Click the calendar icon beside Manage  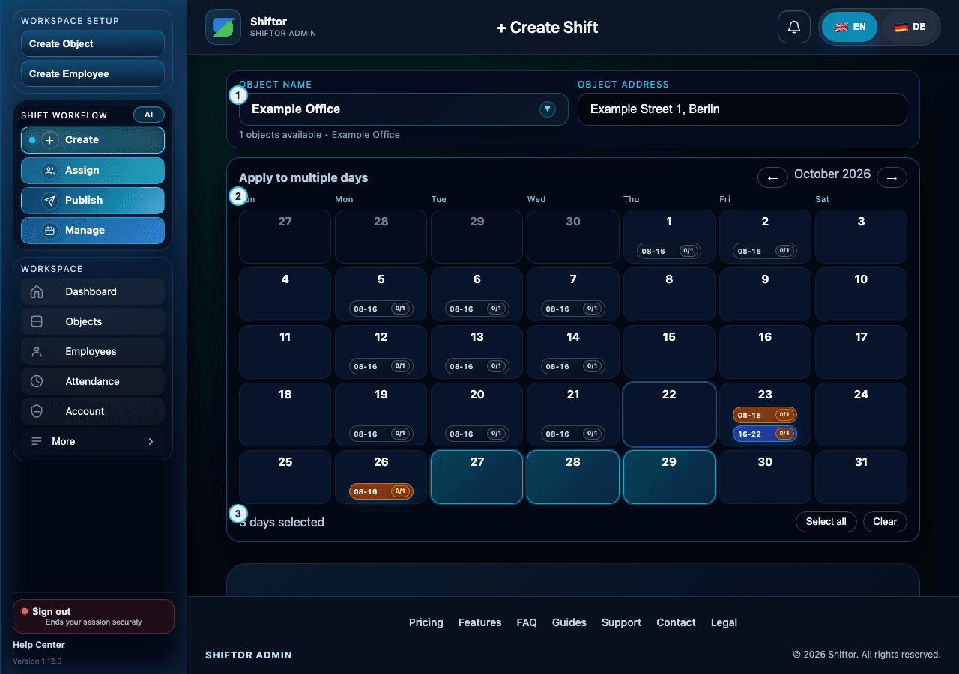click(50, 231)
